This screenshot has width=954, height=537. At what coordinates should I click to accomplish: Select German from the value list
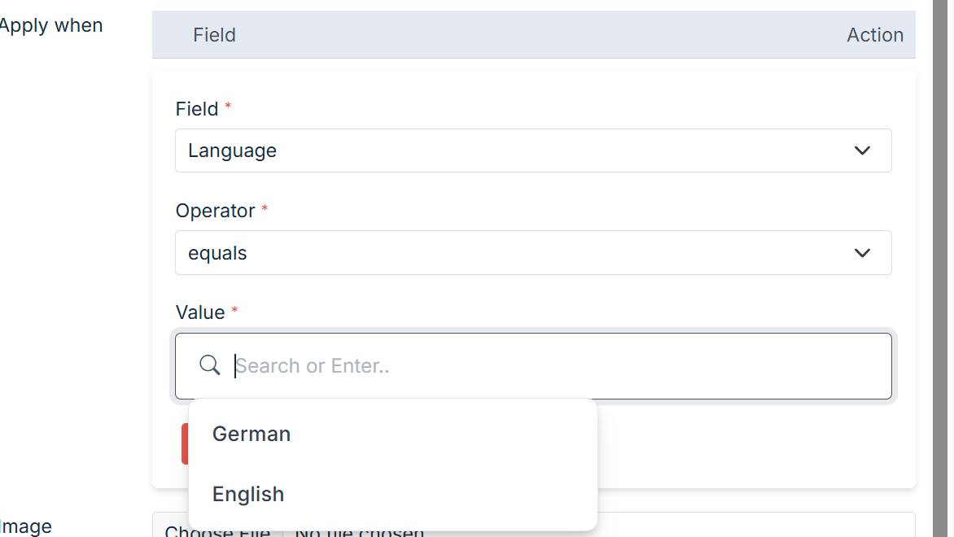coord(252,434)
